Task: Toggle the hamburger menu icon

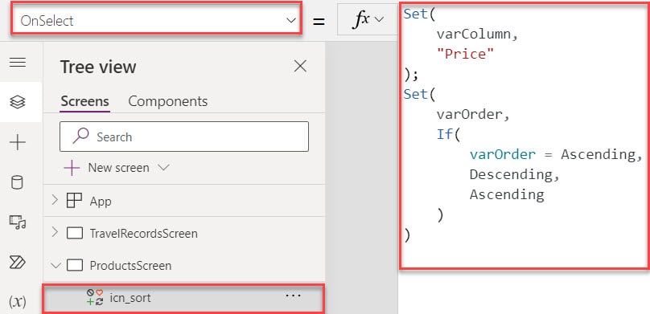Action: click(18, 63)
